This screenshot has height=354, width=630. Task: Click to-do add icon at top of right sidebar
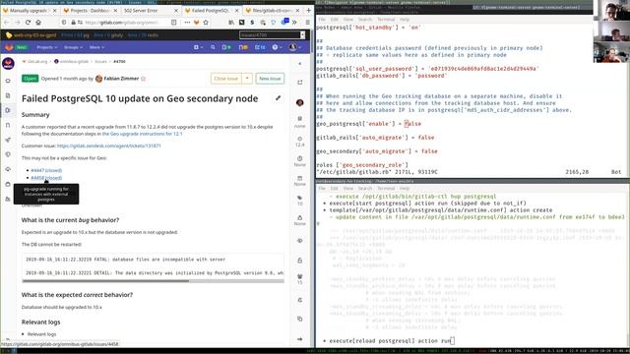[299, 83]
